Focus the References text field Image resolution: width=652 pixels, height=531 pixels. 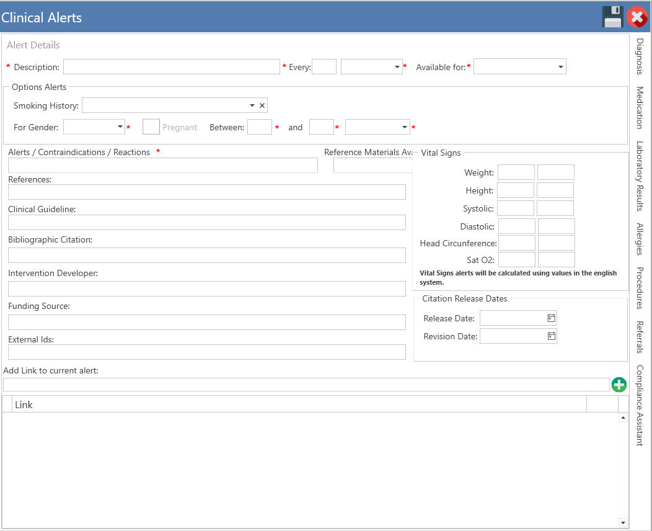click(x=206, y=192)
